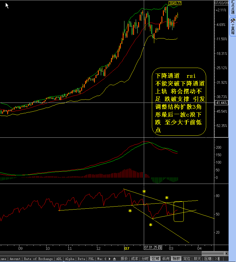Screen dimensions: 236x262
Task: Click the 150 value on MACD axis
Action: pyautogui.click(x=218, y=155)
